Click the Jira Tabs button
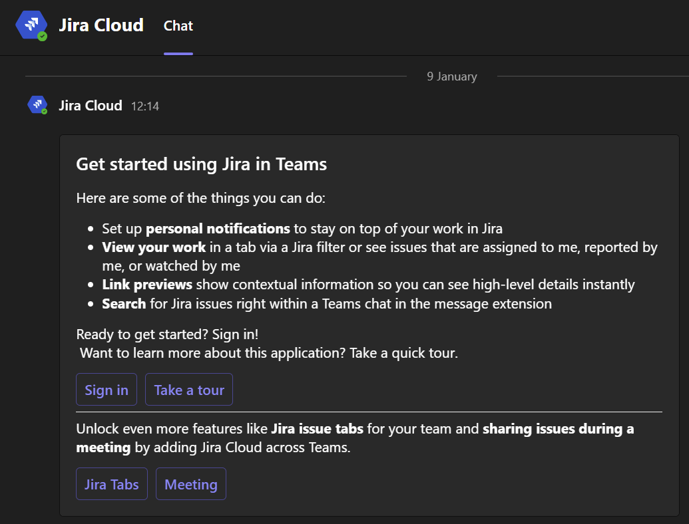The image size is (689, 524). [x=111, y=483]
